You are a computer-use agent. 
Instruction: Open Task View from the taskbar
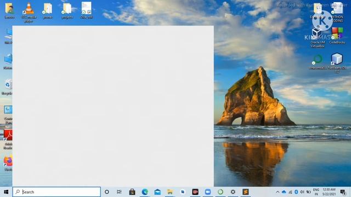[119, 192]
